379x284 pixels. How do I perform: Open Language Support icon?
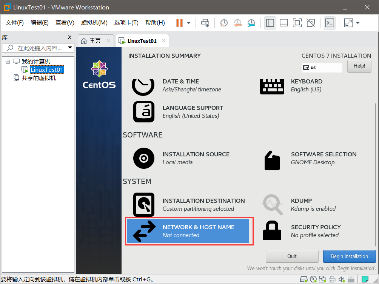[x=143, y=112]
